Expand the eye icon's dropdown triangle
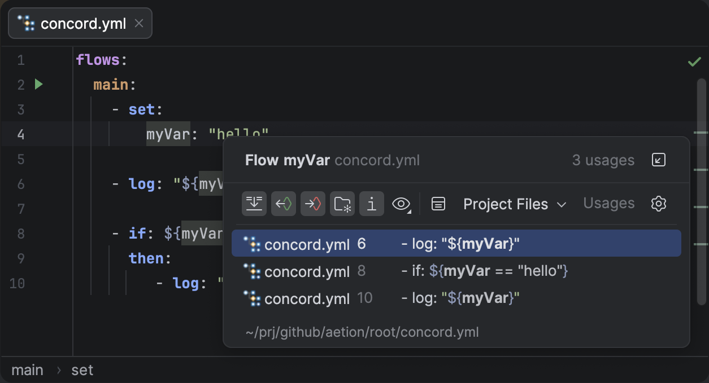Viewport: 709px width, 383px height. pyautogui.click(x=411, y=211)
